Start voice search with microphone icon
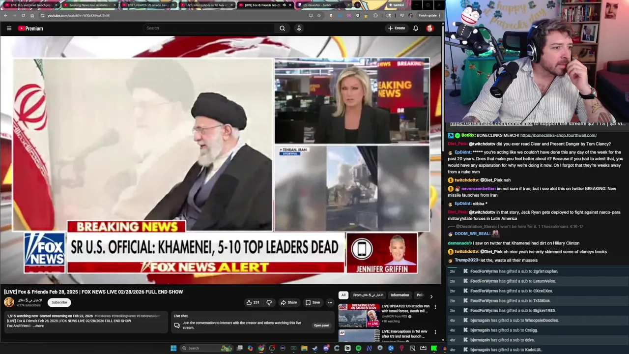Screen dimensions: 629x354 299,28
